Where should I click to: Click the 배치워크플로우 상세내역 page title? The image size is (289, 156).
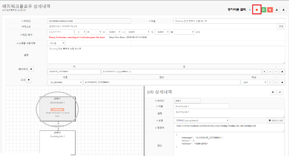(26, 6)
